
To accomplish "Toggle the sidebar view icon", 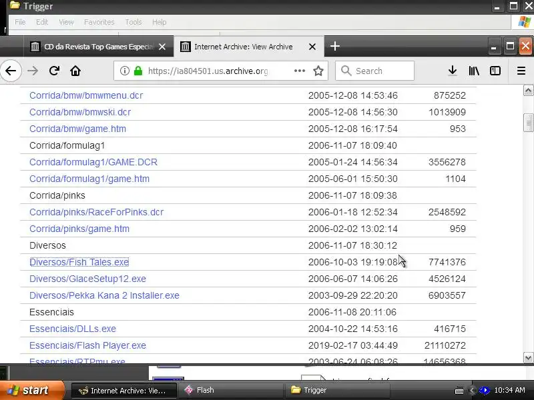I will (495, 71).
